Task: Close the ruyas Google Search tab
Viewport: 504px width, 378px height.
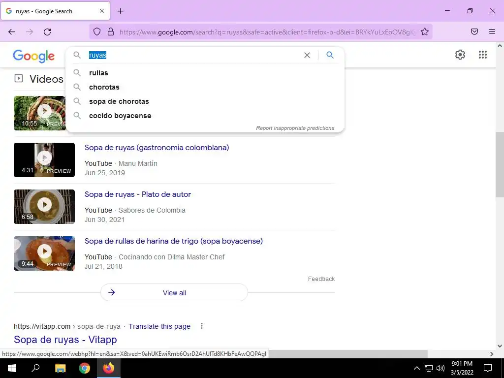Action: tap(102, 11)
